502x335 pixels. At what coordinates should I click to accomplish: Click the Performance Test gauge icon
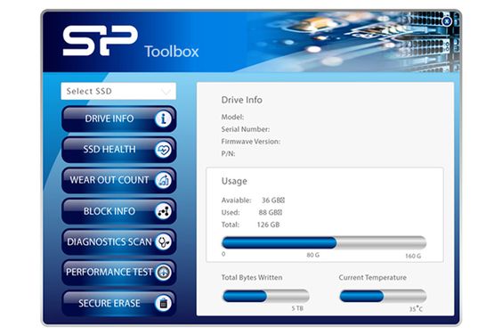coord(163,273)
